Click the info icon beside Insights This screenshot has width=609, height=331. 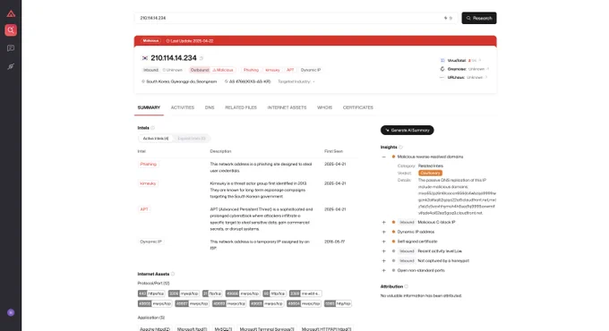click(401, 147)
